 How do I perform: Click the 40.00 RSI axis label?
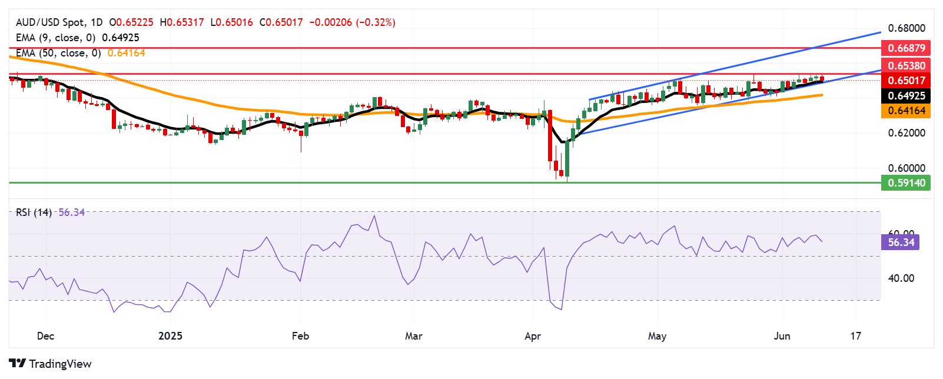click(x=901, y=278)
